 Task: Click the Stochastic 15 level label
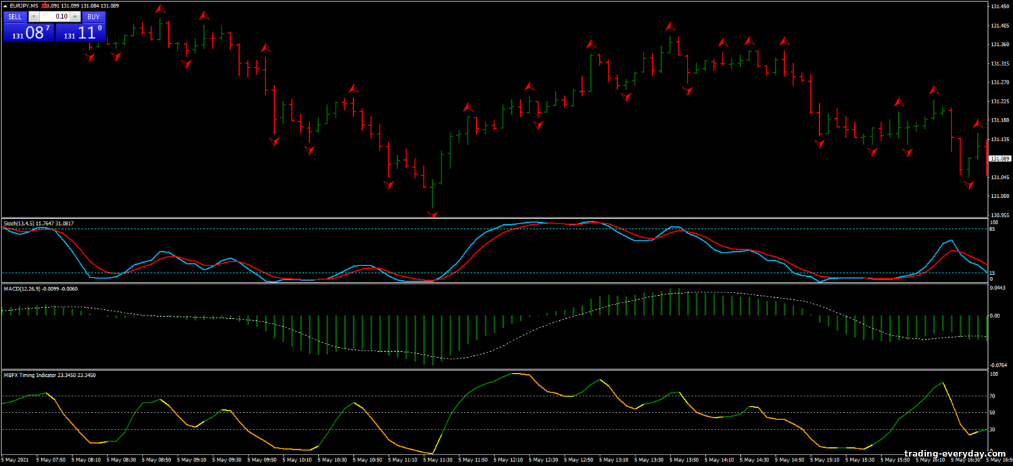coord(992,273)
